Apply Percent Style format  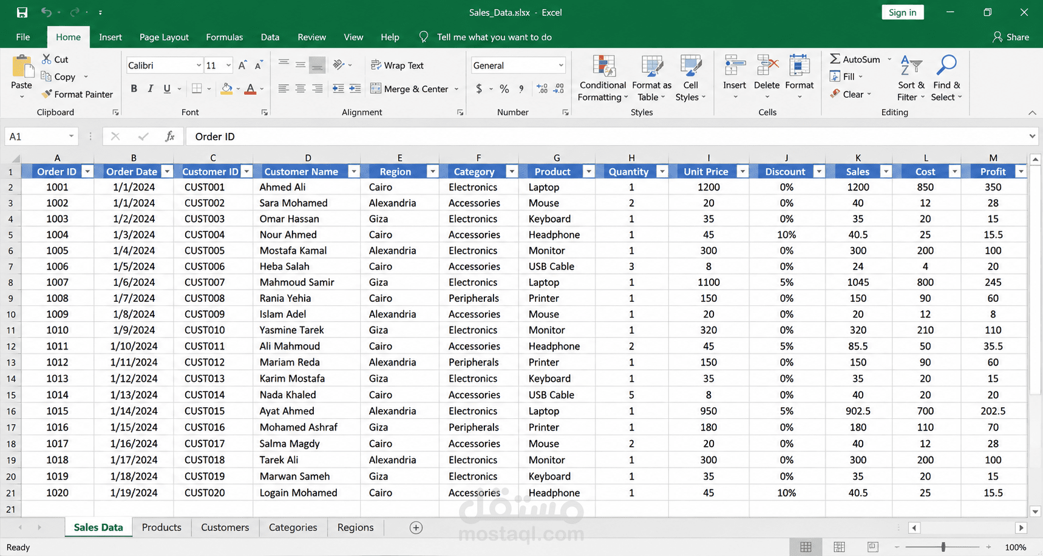point(505,89)
